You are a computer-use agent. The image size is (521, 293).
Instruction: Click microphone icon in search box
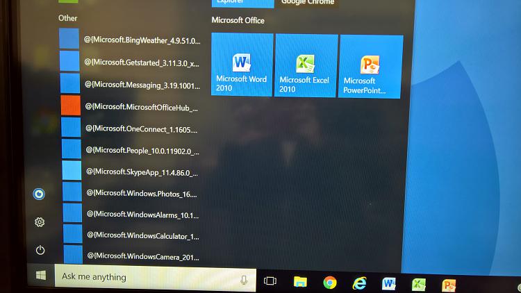coord(244,280)
